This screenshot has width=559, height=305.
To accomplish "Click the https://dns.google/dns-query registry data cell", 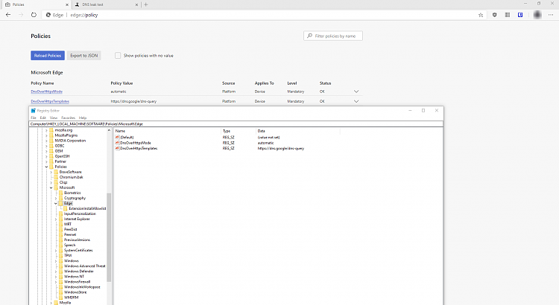I will coord(281,148).
